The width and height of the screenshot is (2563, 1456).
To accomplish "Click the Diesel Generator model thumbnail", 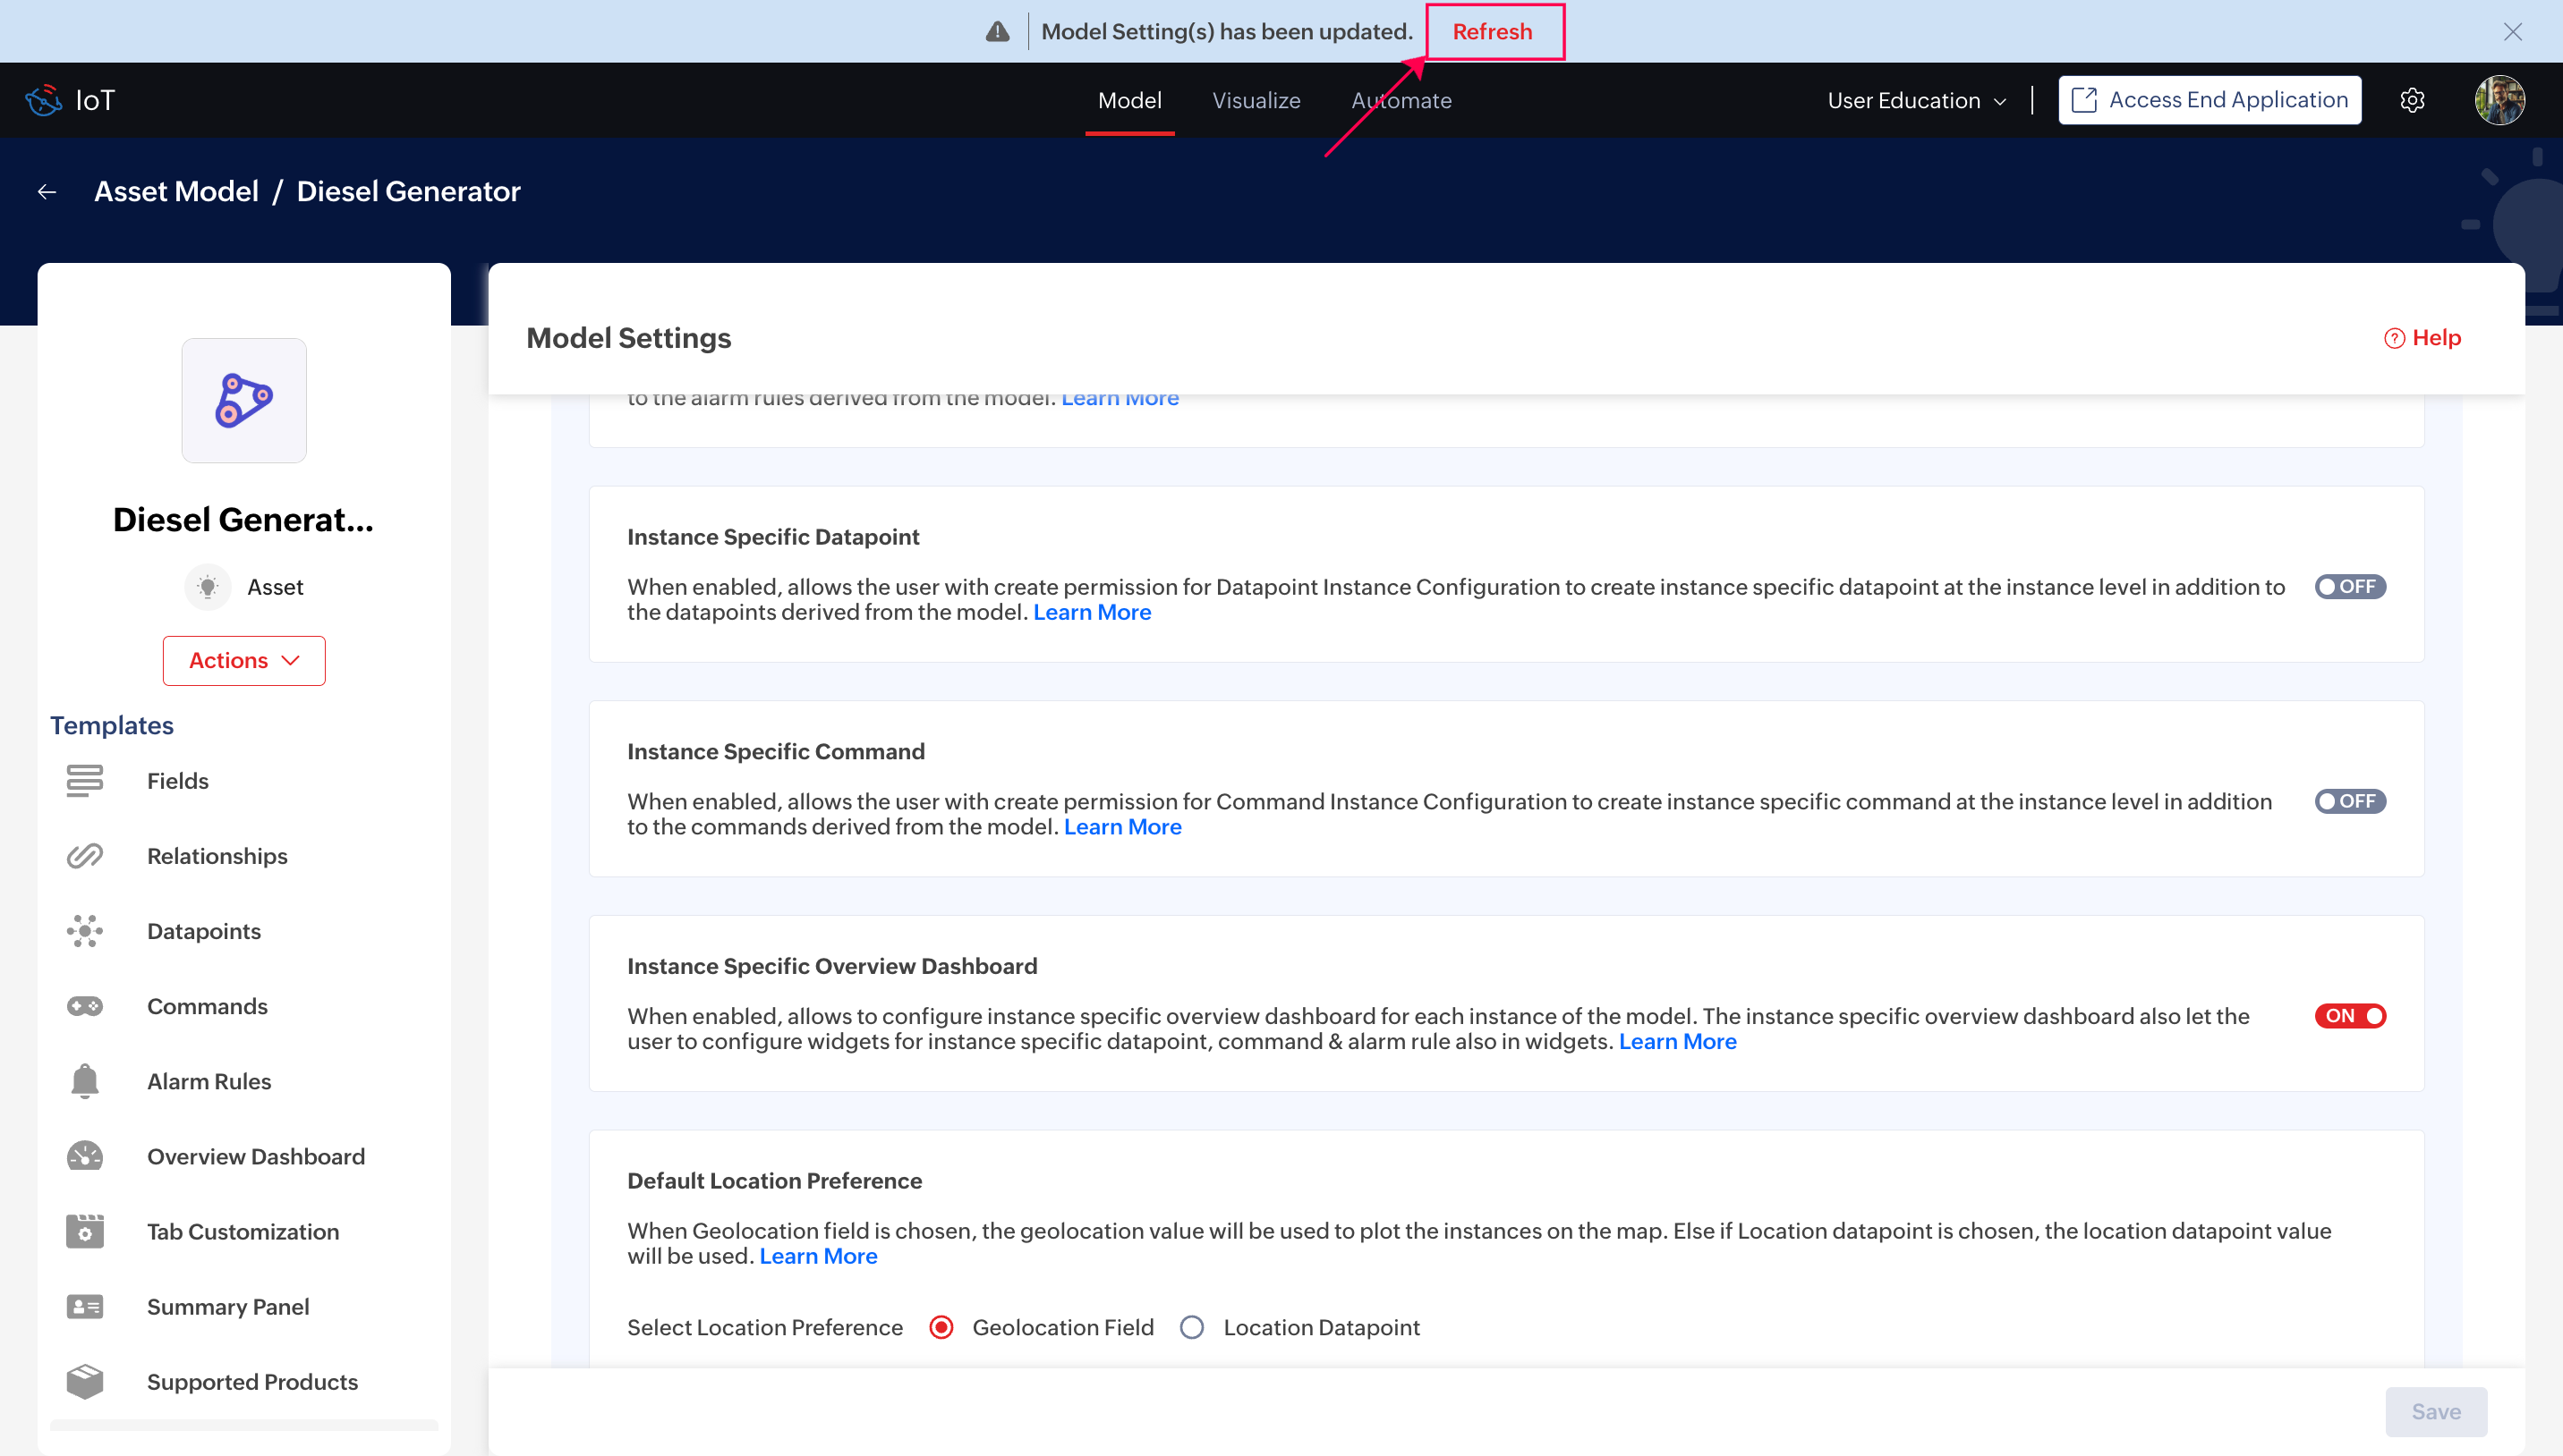I will point(244,400).
